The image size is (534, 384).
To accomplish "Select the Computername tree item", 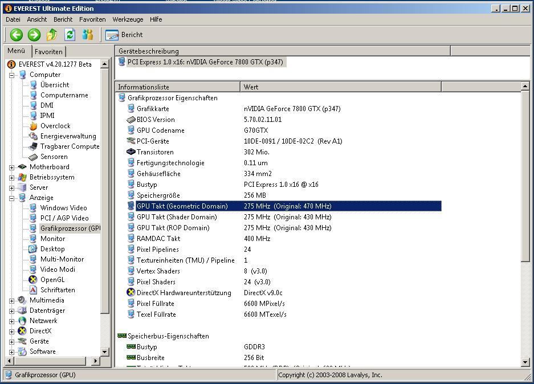I will 64,95.
